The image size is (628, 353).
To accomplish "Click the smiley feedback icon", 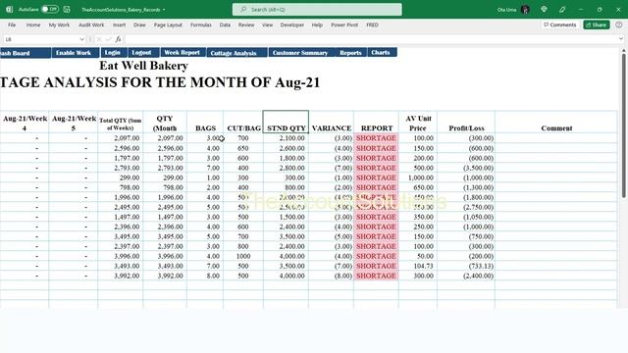I will 619,25.
